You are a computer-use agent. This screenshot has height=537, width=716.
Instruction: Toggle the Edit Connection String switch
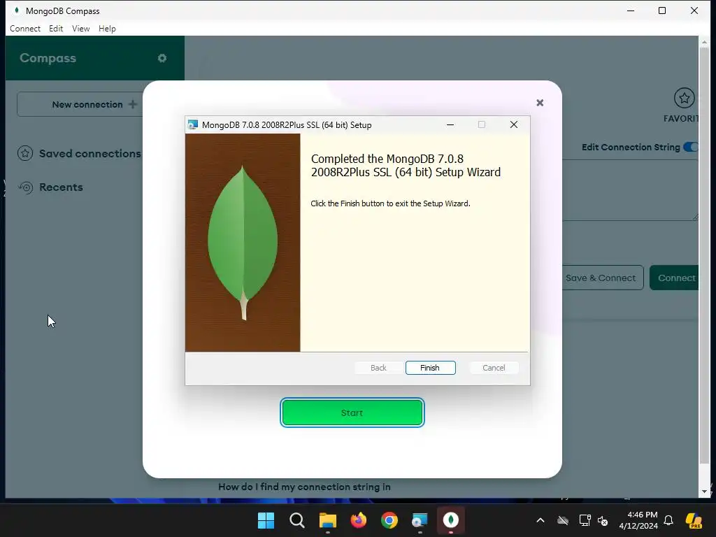pyautogui.click(x=691, y=147)
